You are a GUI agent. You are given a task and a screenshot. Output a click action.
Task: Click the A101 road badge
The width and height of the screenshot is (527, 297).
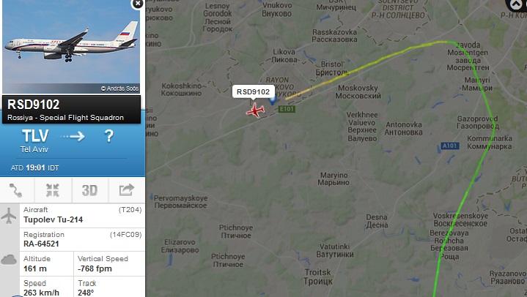(x=450, y=146)
